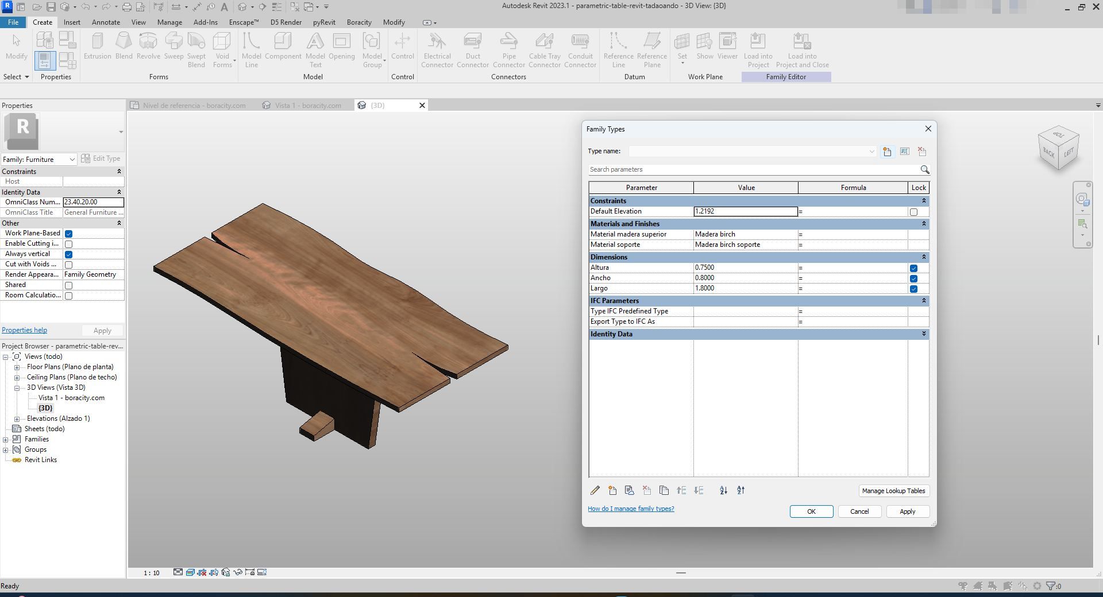
Task: Click Load into Project icon
Action: tap(758, 50)
